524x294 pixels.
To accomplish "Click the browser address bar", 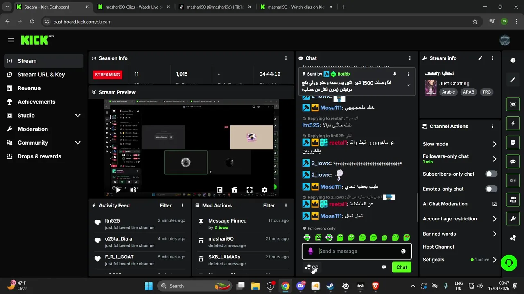I will pos(262,22).
